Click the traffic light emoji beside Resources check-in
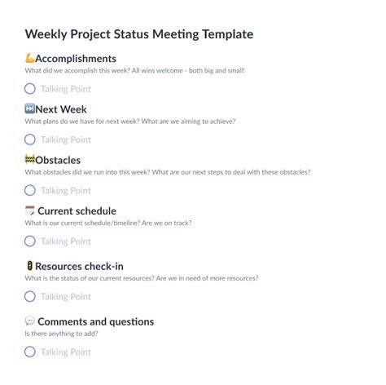Screen dimensions: 386x385 point(29,266)
